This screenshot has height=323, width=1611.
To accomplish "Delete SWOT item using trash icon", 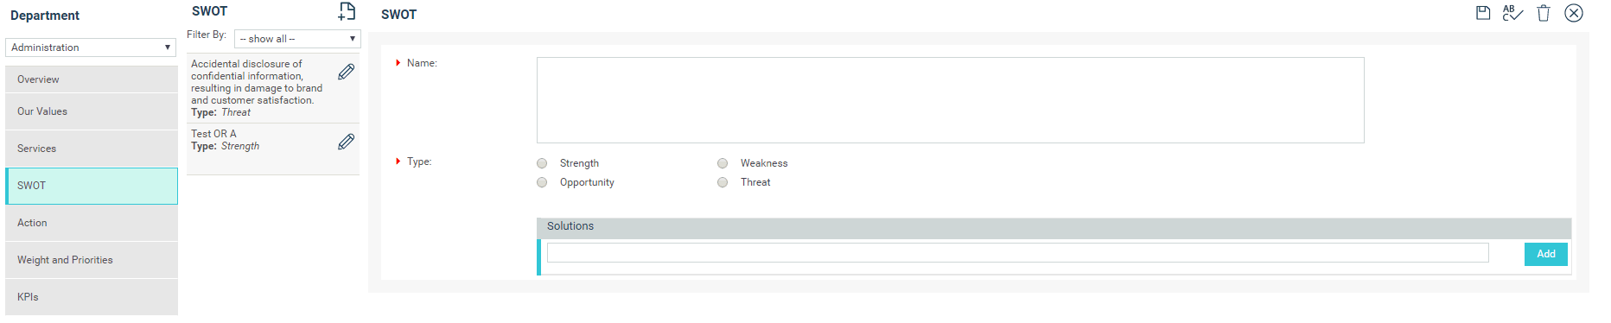I will (x=1544, y=13).
